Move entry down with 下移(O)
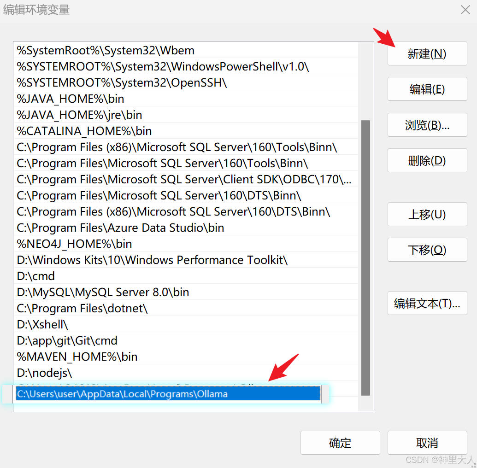The width and height of the screenshot is (477, 468). tap(427, 250)
